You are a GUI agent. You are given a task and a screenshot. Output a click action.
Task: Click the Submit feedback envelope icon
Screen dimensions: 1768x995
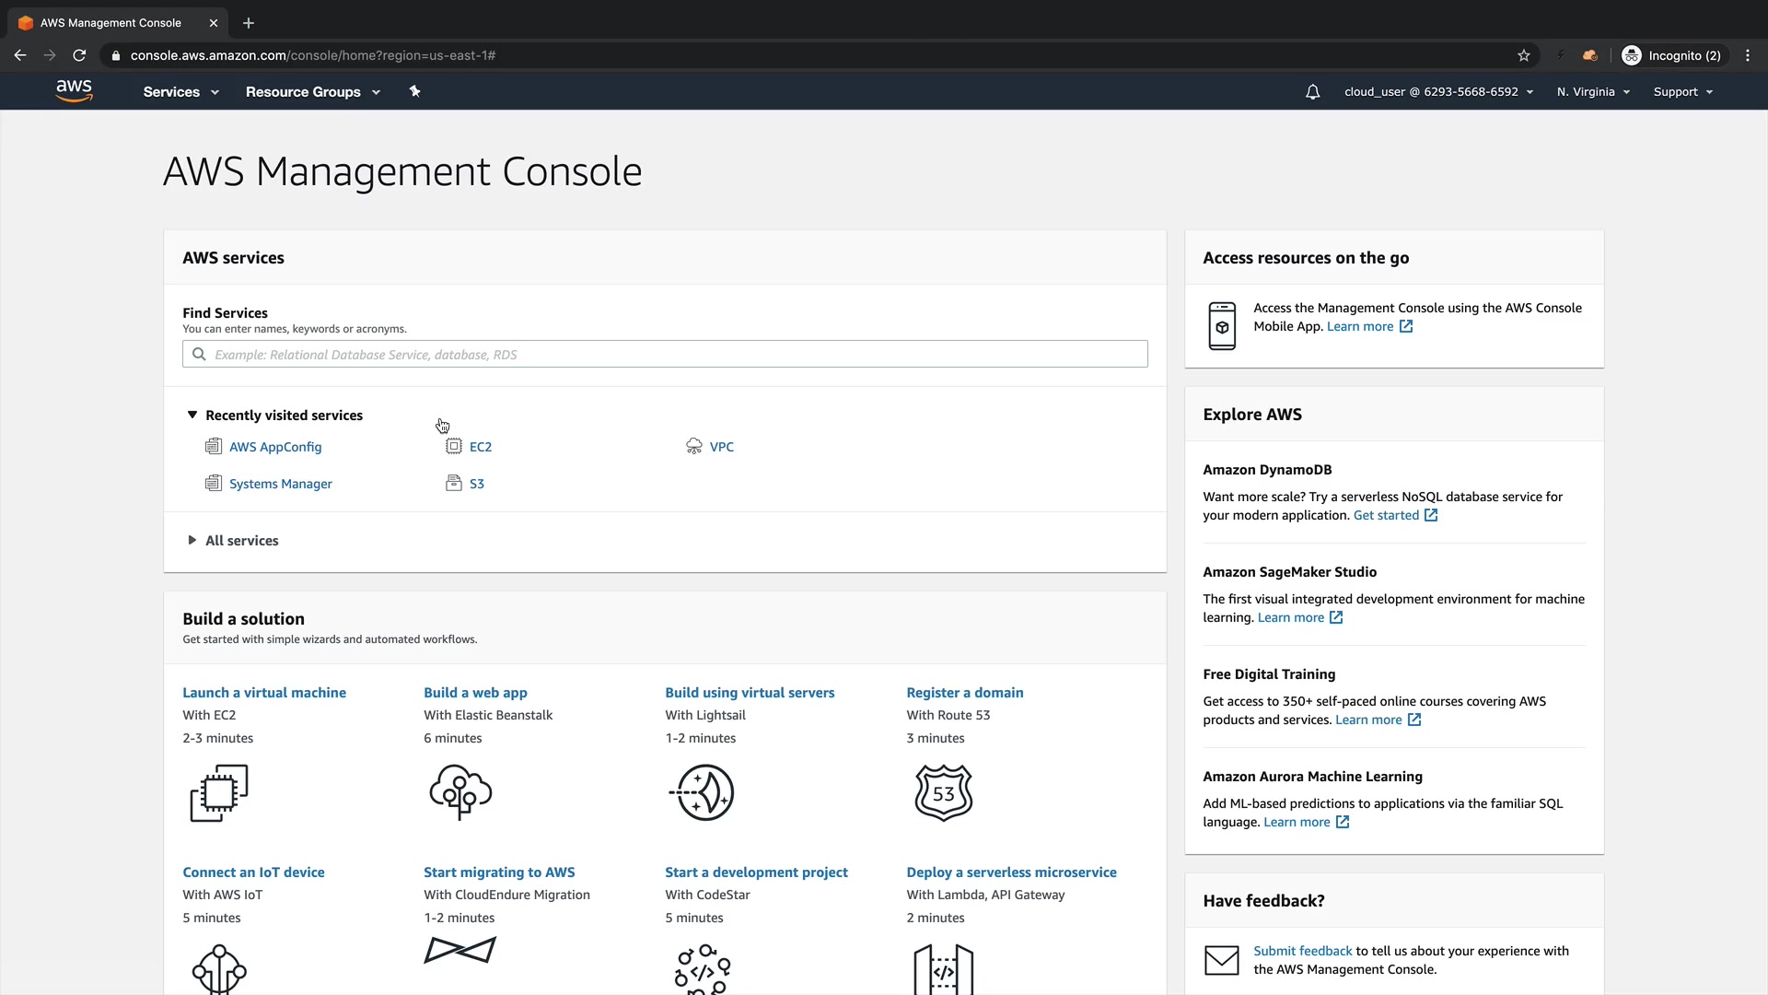1222,960
